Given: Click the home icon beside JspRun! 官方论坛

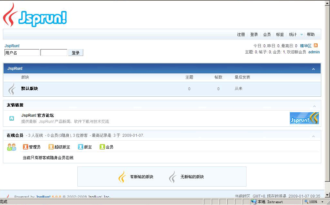Looking at the screenshot, I should [12, 118].
